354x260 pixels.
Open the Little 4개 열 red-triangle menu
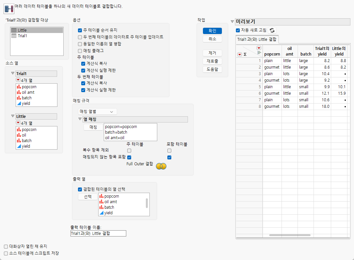tap(18, 122)
